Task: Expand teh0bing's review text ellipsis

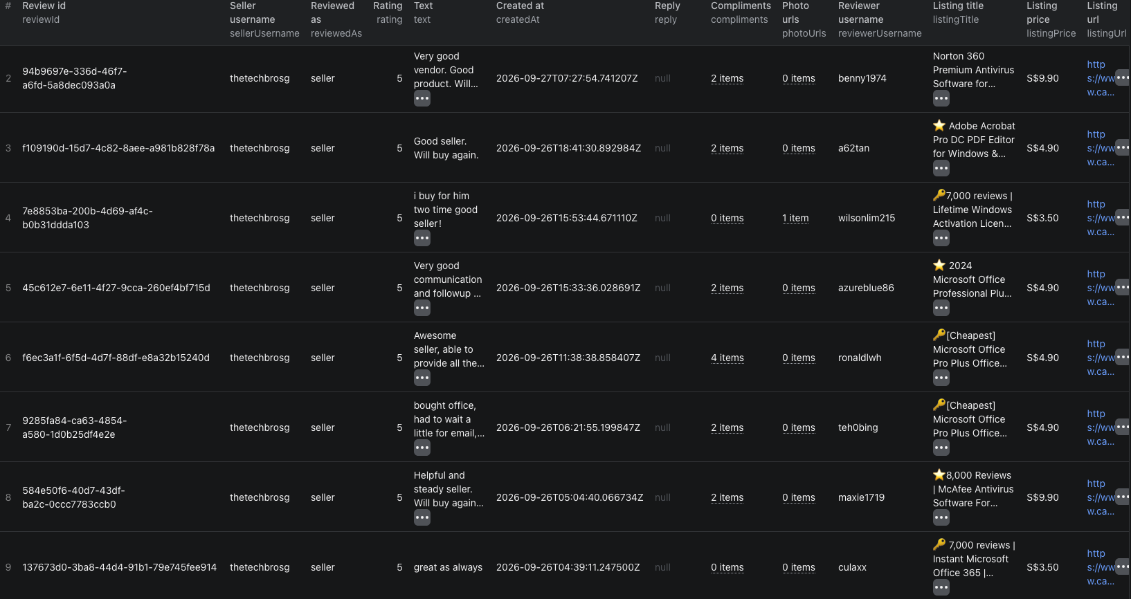Action: pyautogui.click(x=422, y=448)
